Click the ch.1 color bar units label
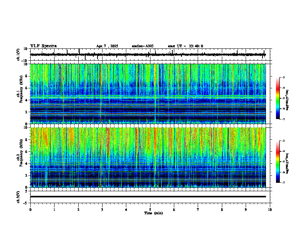This screenshot has width=304, height=235. pos(288,100)
